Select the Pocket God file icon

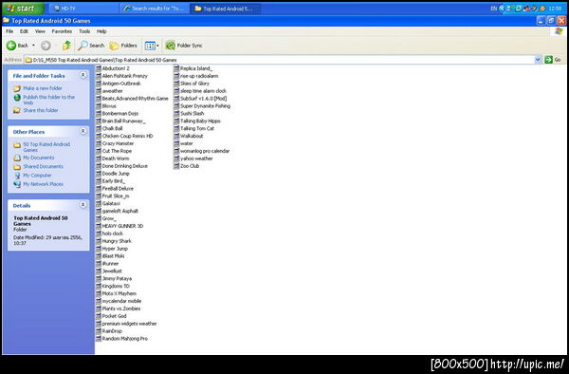(x=99, y=316)
